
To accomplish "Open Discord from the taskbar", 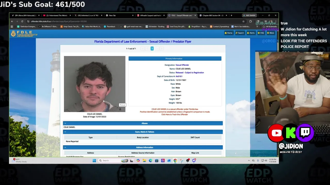I will tap(194, 161).
